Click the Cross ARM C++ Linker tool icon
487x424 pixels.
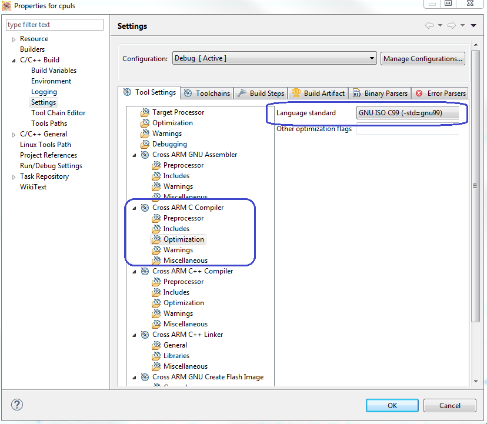click(x=145, y=335)
